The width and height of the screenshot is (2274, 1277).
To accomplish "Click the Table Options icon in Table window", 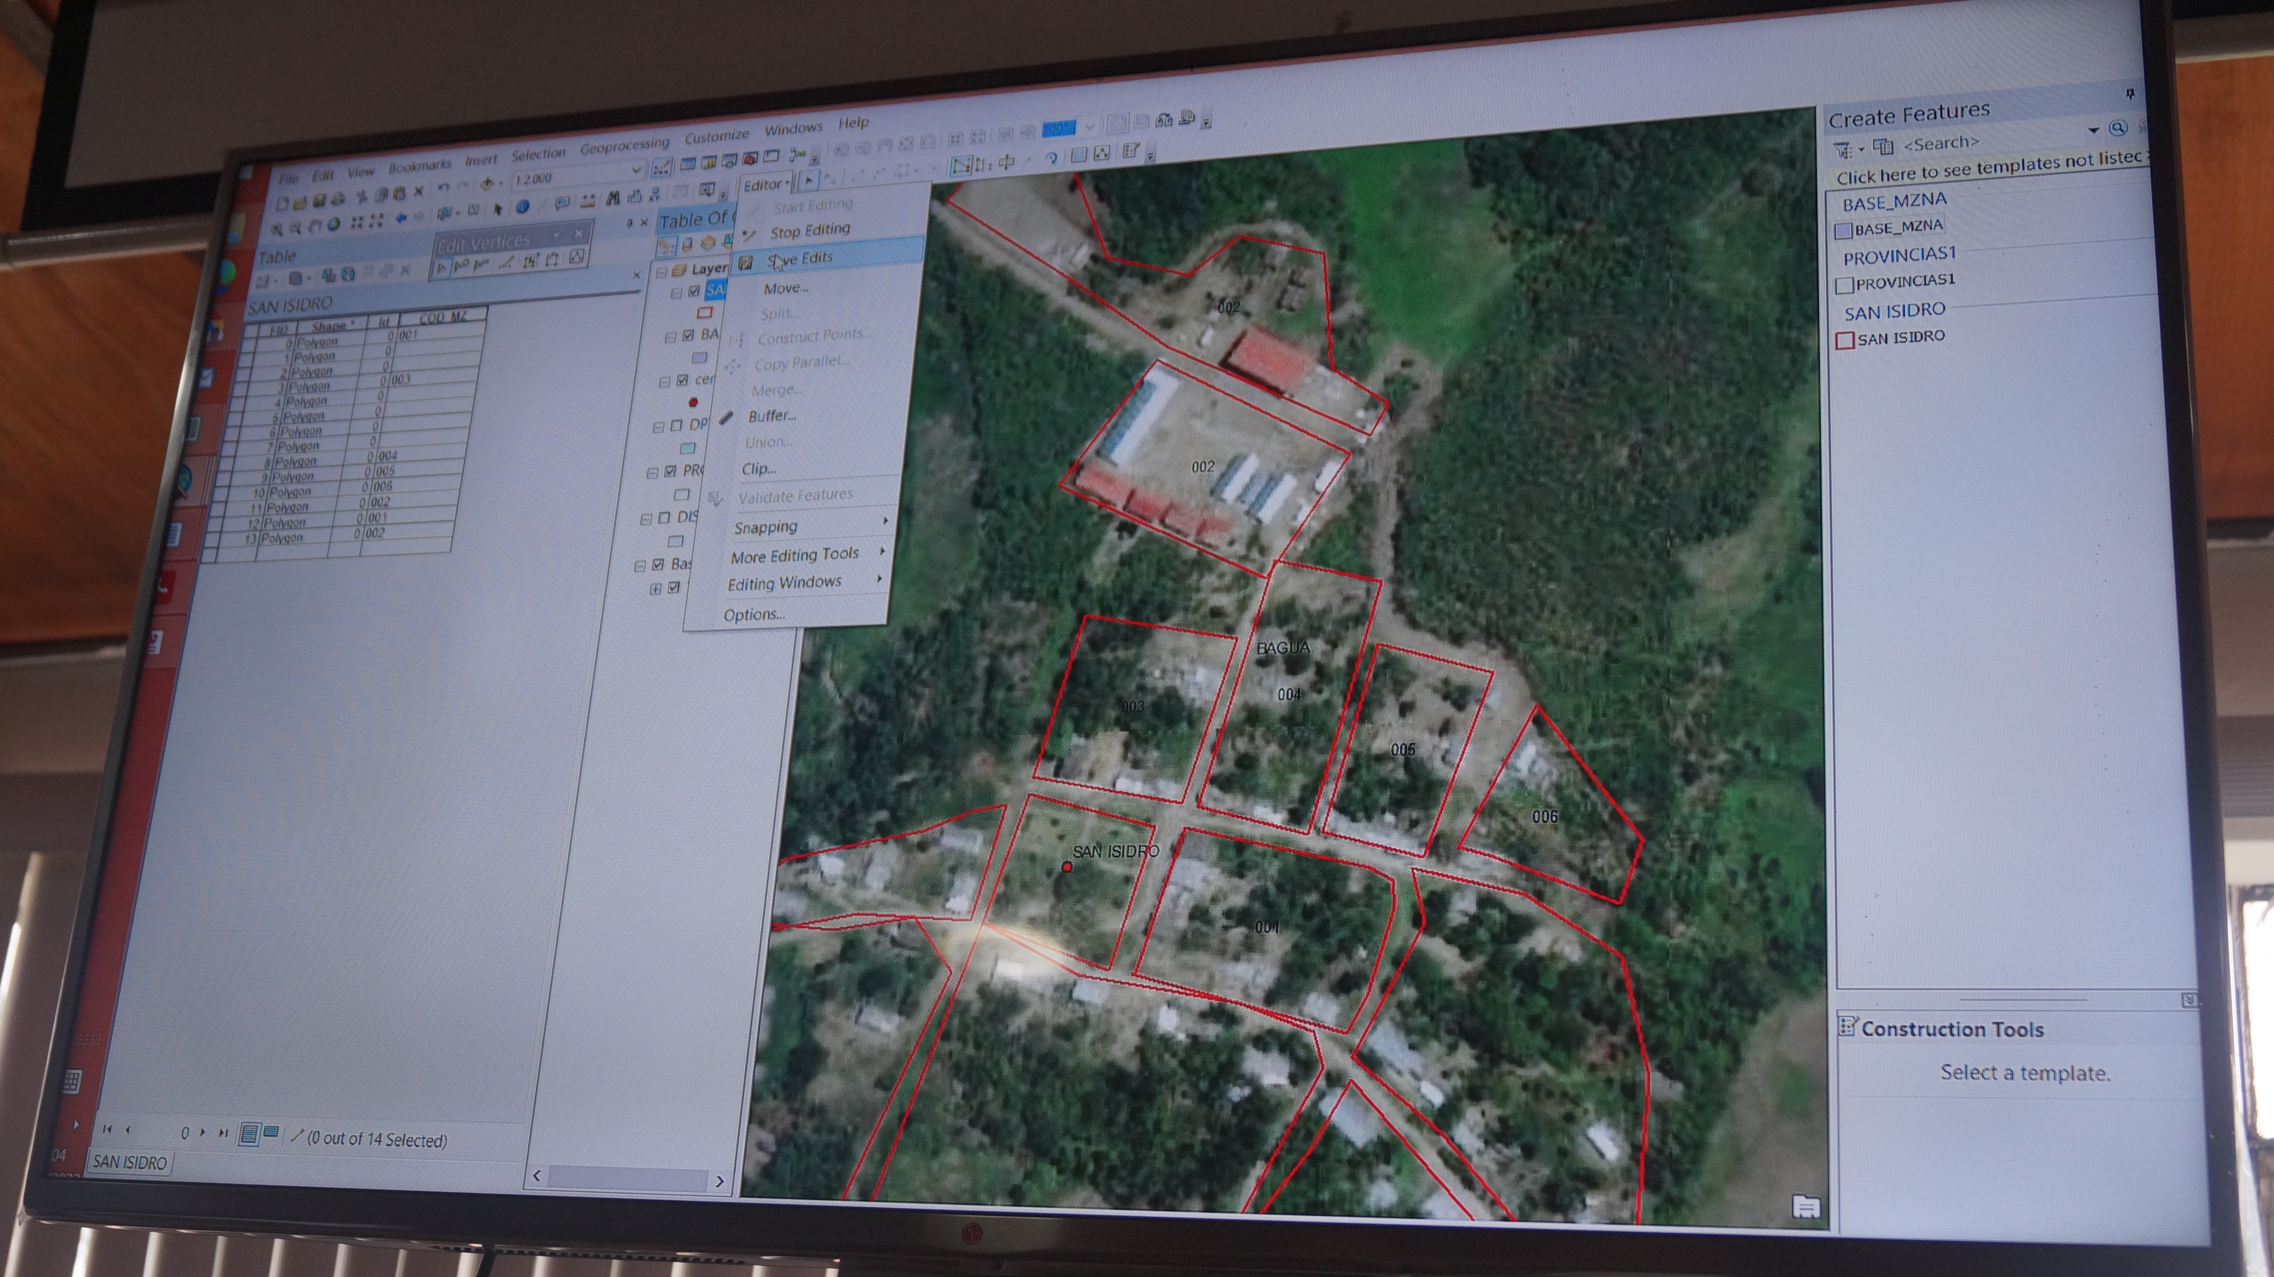I will click(263, 281).
